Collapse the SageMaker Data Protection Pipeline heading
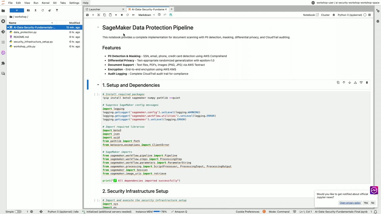 click(x=98, y=27)
